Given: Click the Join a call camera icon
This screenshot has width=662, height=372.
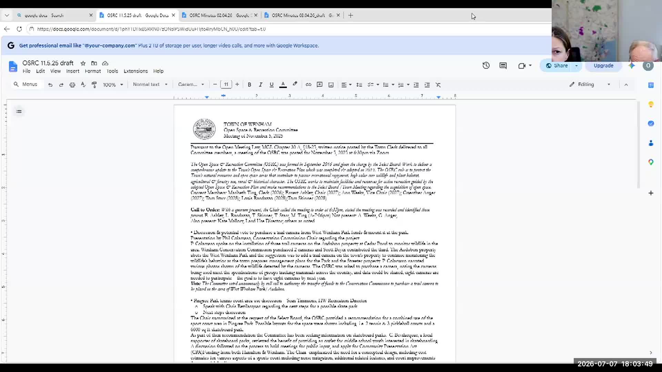Looking at the screenshot, I should 522,65.
